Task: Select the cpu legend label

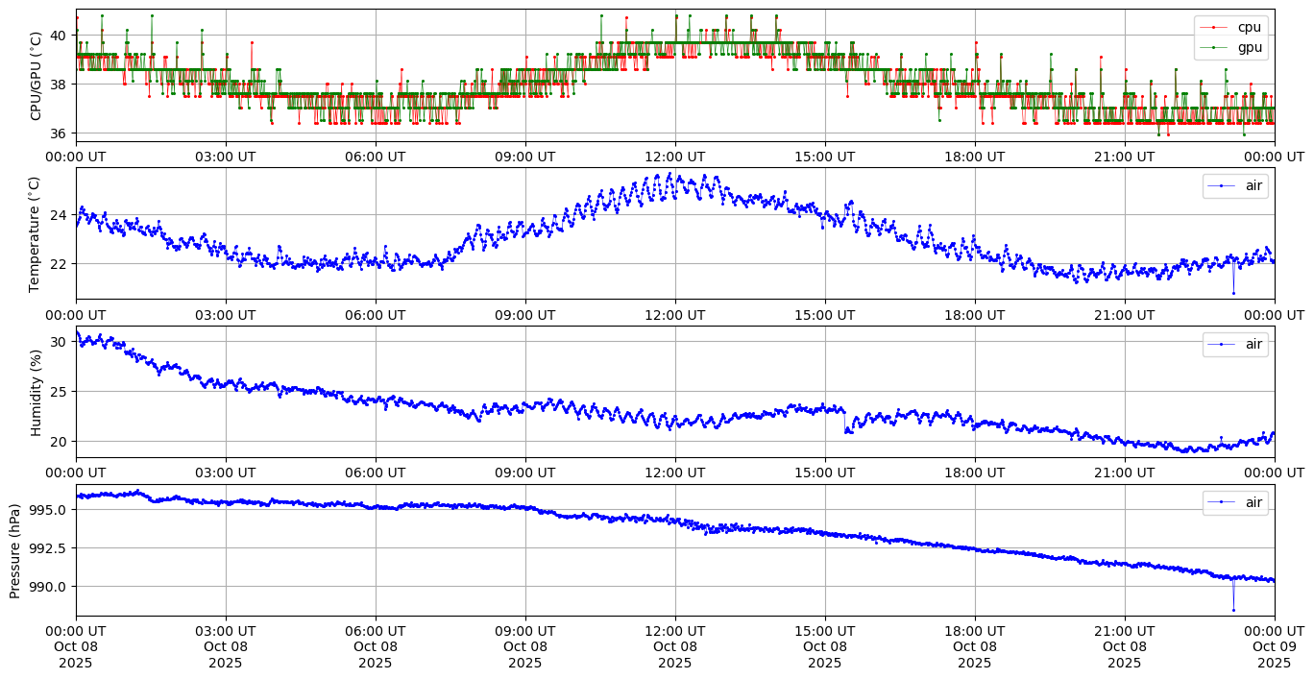Action: 1249,27
